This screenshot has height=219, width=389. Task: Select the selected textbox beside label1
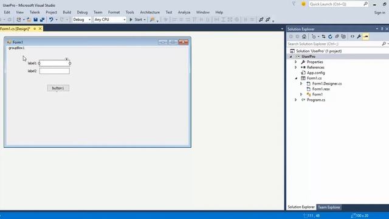(55, 63)
